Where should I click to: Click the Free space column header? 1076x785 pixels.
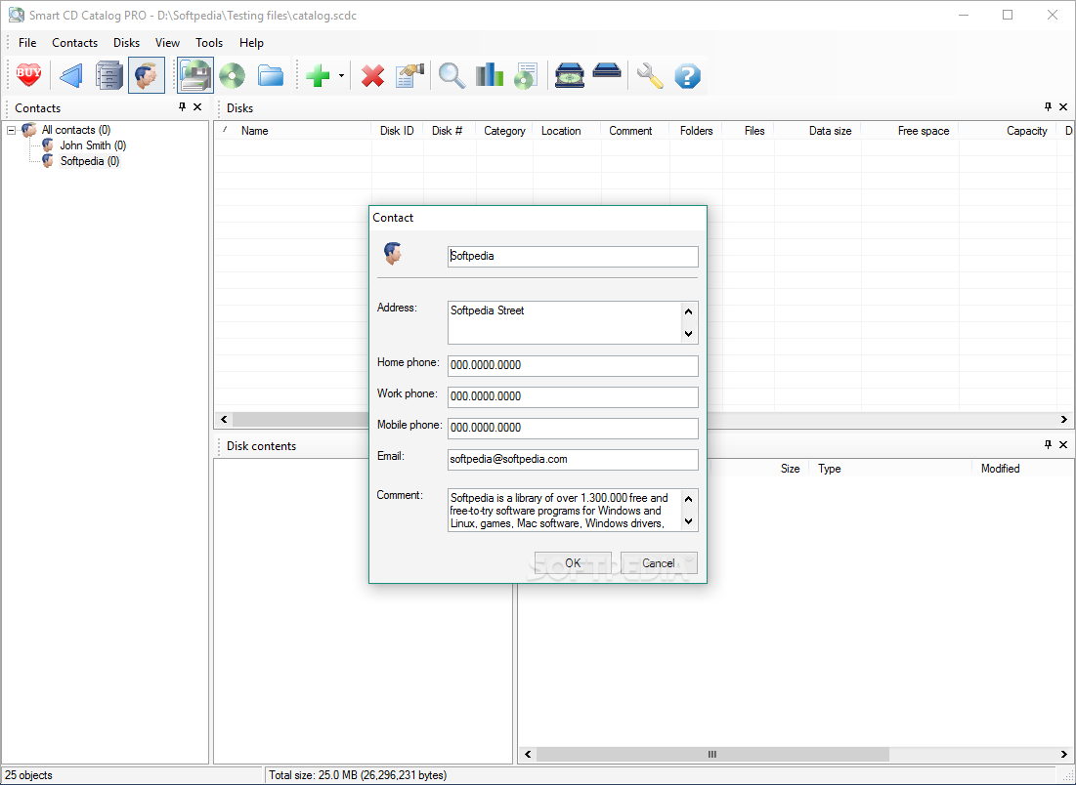coord(909,130)
